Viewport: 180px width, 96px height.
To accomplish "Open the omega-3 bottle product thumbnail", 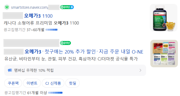I will tap(164, 18).
